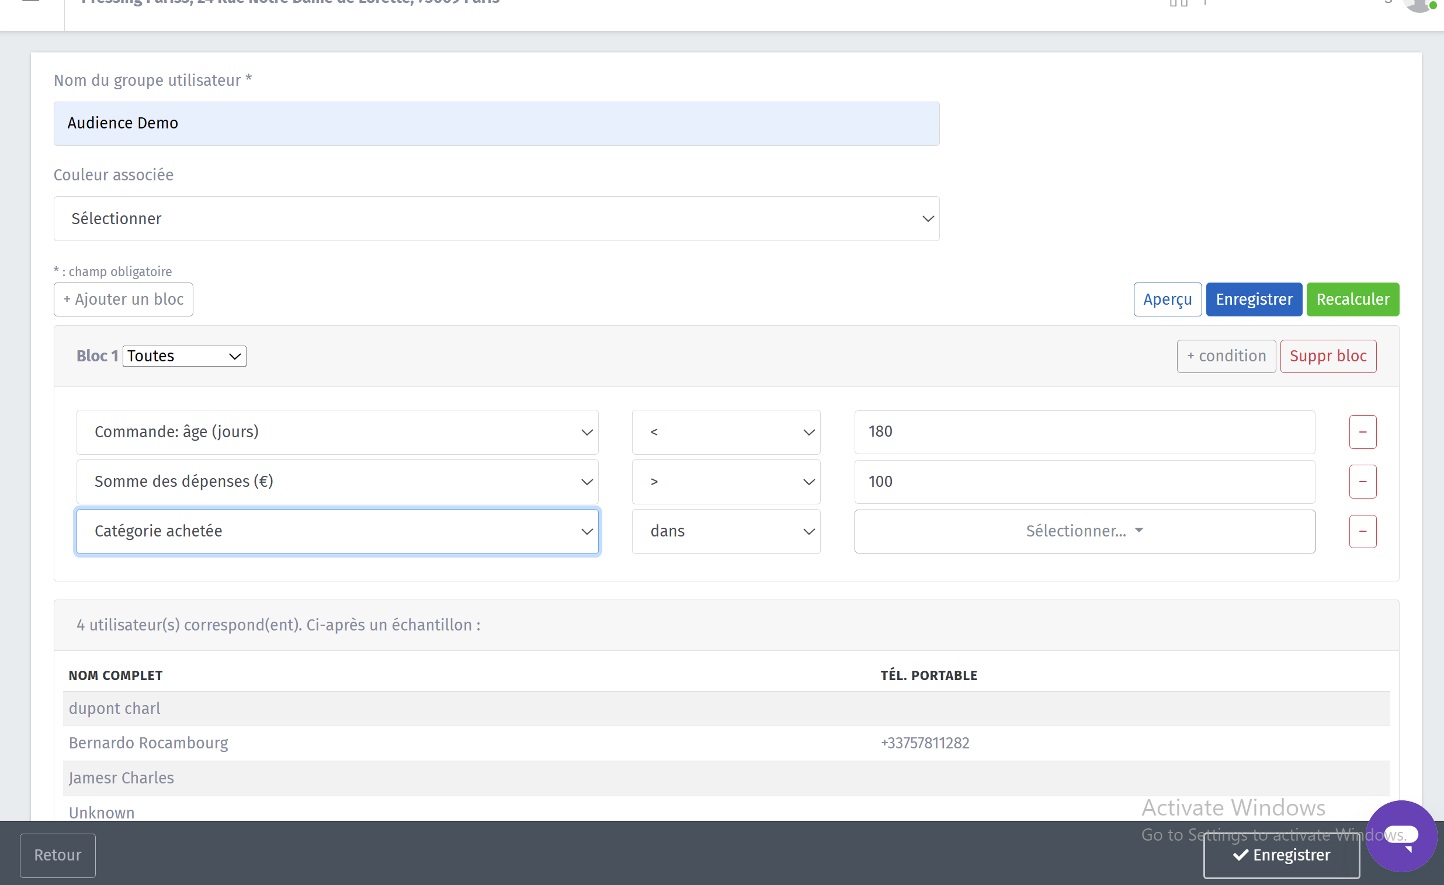Open the Sélectionner... category value picker

[1084, 531]
